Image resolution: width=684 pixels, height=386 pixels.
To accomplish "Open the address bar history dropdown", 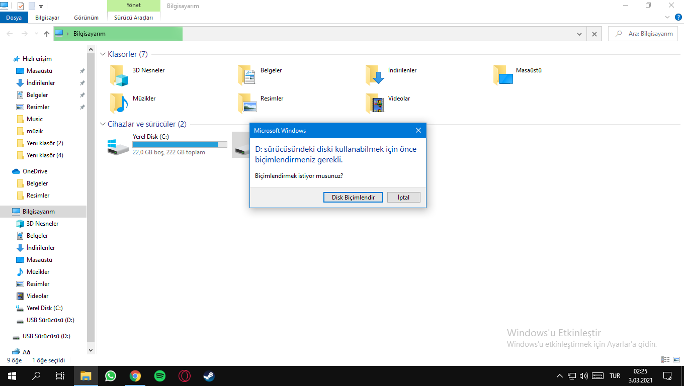I will point(579,34).
